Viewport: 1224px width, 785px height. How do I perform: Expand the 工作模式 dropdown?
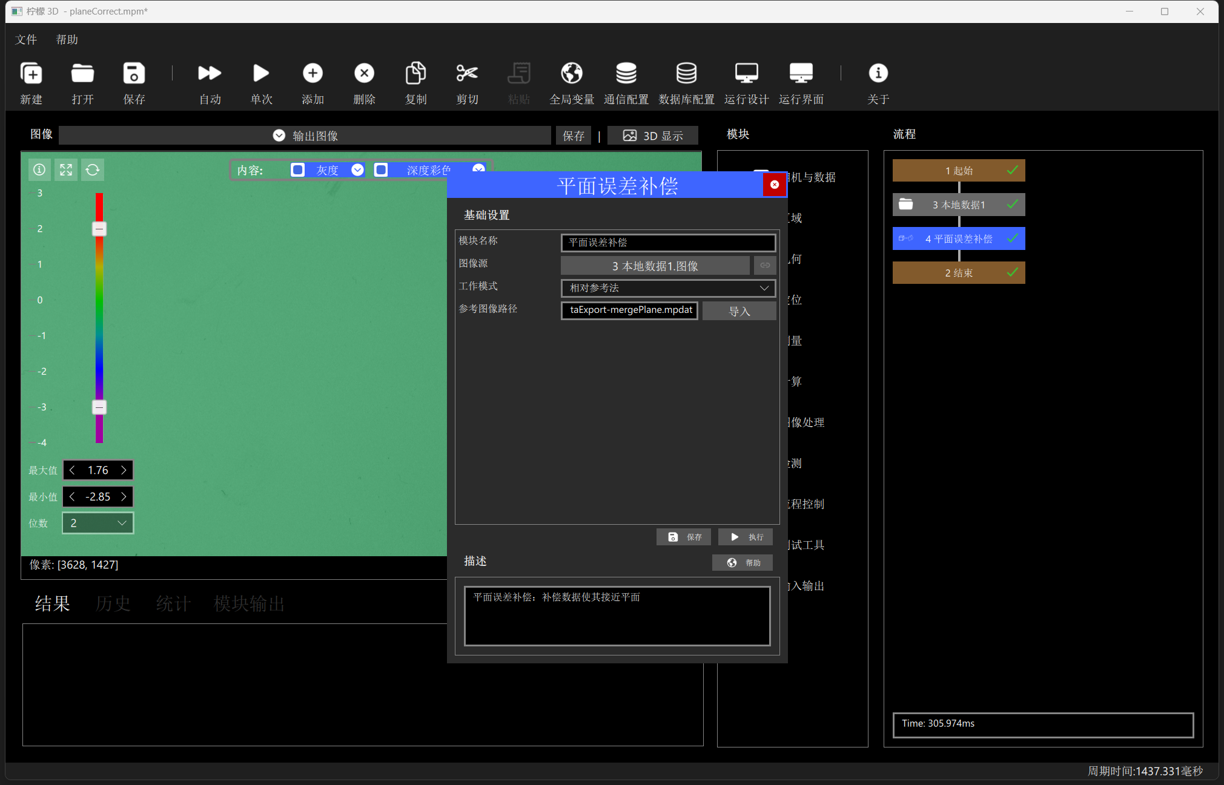coord(668,288)
